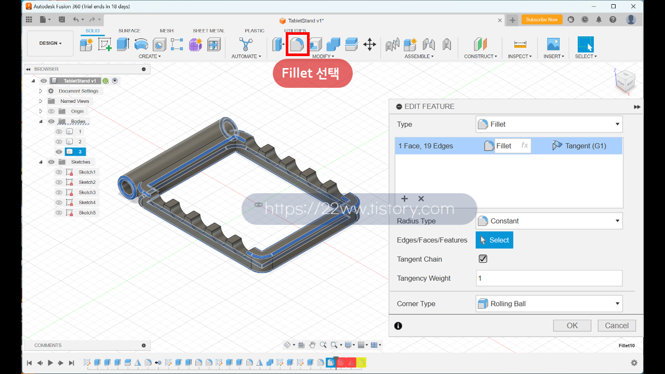Viewport: 665px width, 374px height.
Task: Play the timeline
Action: 50,363
